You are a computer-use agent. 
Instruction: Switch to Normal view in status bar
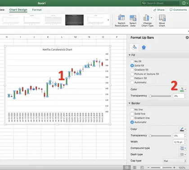click(127, 167)
